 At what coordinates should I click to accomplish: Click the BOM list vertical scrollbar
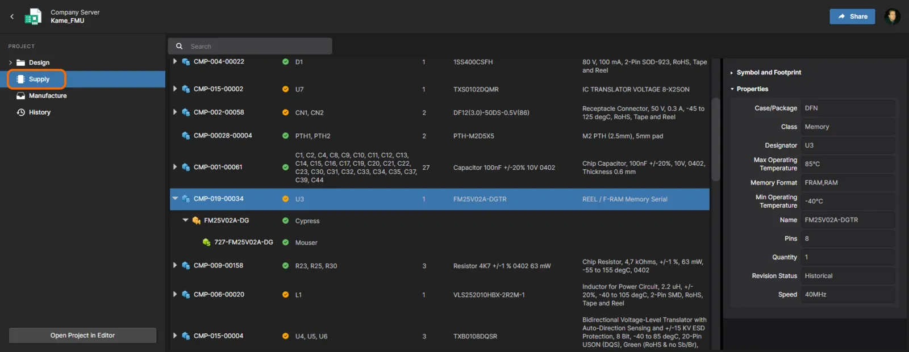pyautogui.click(x=716, y=139)
